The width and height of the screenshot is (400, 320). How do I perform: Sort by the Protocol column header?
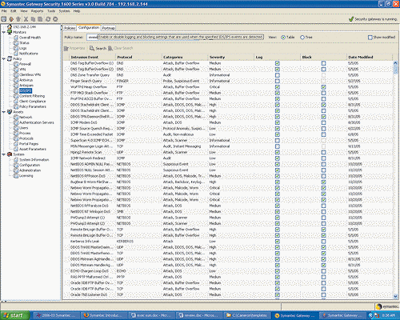(138, 57)
